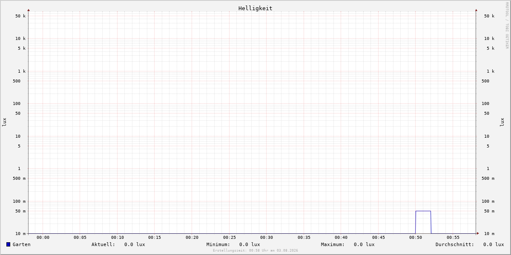The image size is (511, 255).
Task: Click the red arrow atop the left y-axis
Action: coord(29,10)
